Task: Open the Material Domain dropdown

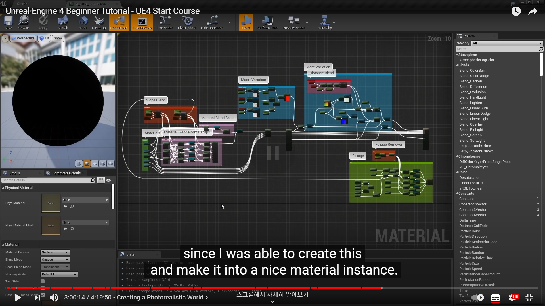Action: [x=55, y=252]
